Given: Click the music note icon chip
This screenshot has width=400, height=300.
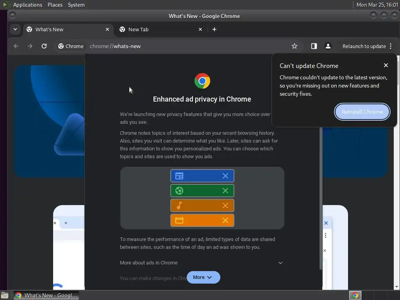Looking at the screenshot, I should 179,205.
